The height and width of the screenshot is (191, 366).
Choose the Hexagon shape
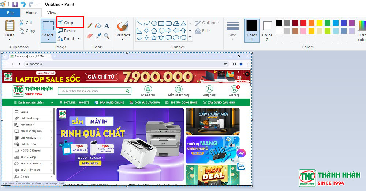click(161, 31)
